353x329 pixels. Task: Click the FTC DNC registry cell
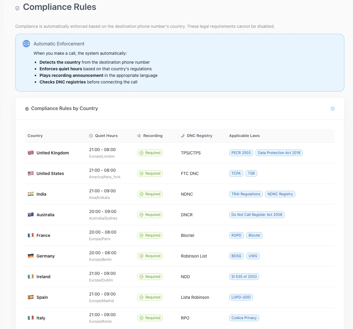click(190, 173)
